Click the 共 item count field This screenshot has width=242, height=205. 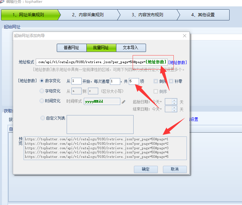click(134, 81)
